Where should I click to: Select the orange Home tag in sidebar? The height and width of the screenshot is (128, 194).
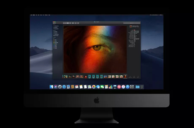pyautogui.click(x=55, y=41)
